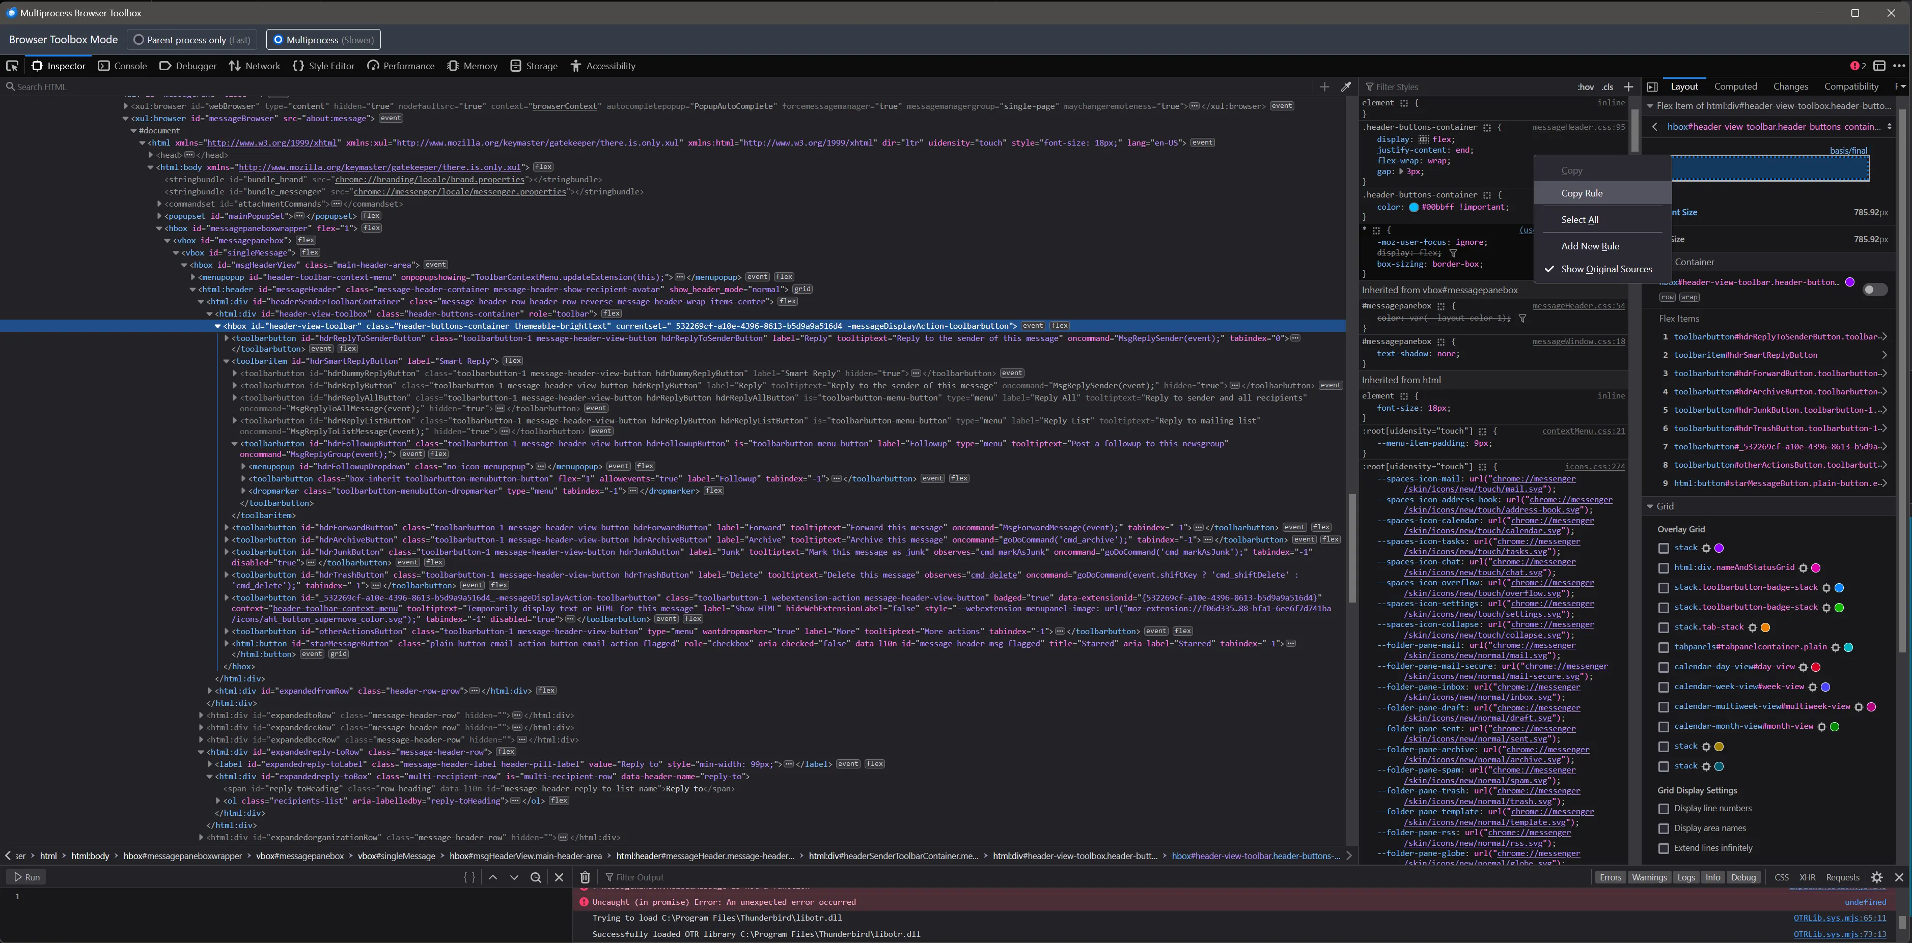Go to next expression in history
This screenshot has height=943, width=1912.
(514, 877)
